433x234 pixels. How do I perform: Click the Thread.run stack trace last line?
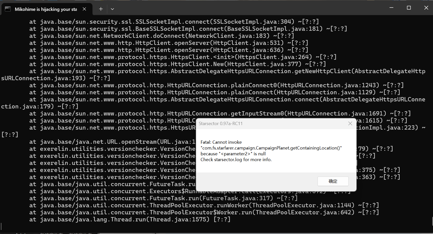(130, 219)
